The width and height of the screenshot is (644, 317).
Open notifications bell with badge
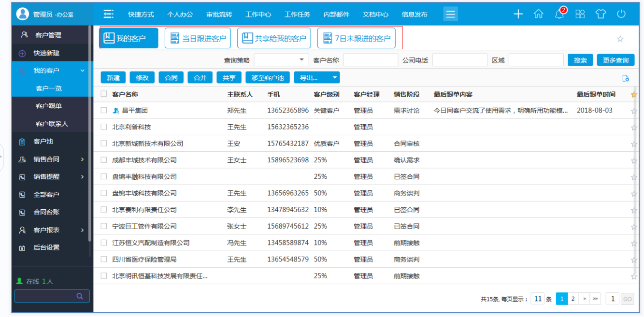point(559,14)
